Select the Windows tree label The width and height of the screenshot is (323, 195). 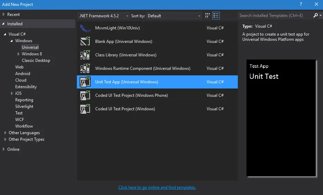tap(24, 41)
